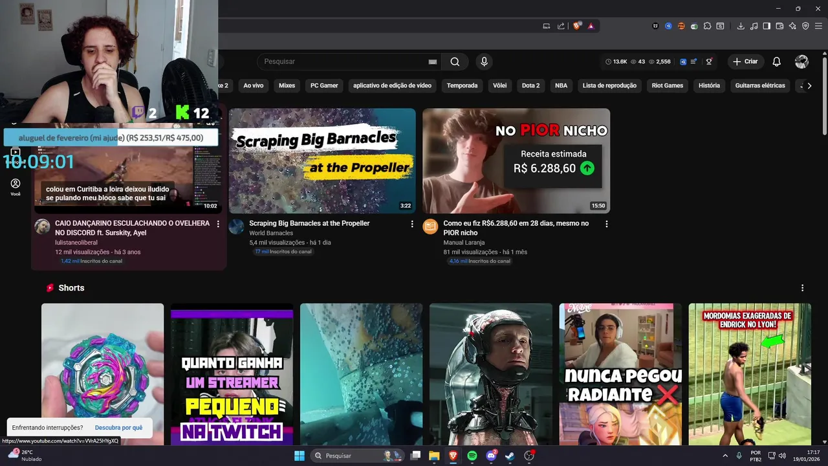This screenshot has width=828, height=466.
Task: Click the trophy icon in YouTube stats bar
Action: tap(709, 61)
